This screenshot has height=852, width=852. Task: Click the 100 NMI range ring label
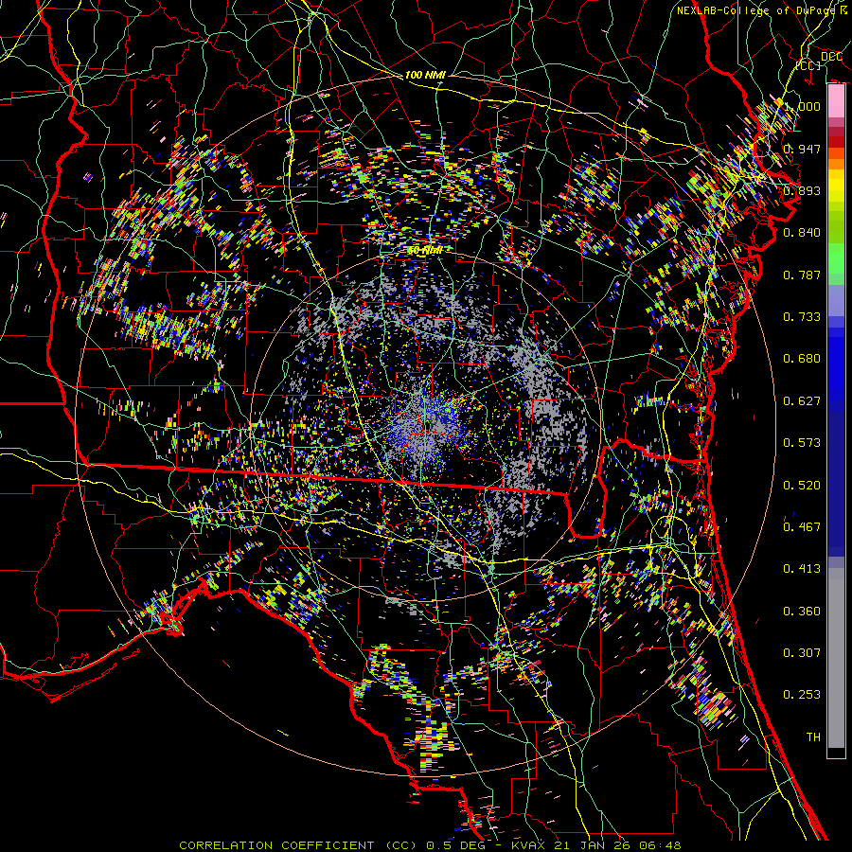pos(425,75)
